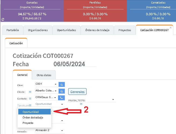176x134 pixels.
Task: Open the list icon next to Contacto label
Action: [x=30, y=99]
